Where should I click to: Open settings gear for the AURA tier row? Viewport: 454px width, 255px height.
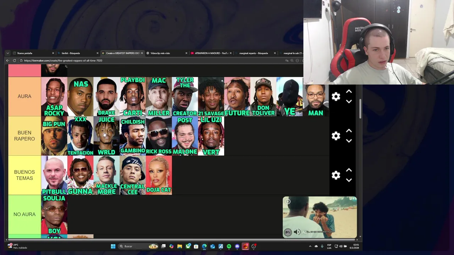[x=336, y=96]
